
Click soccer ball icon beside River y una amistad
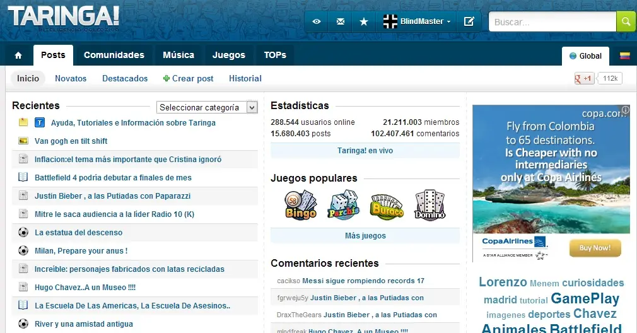coord(23,324)
